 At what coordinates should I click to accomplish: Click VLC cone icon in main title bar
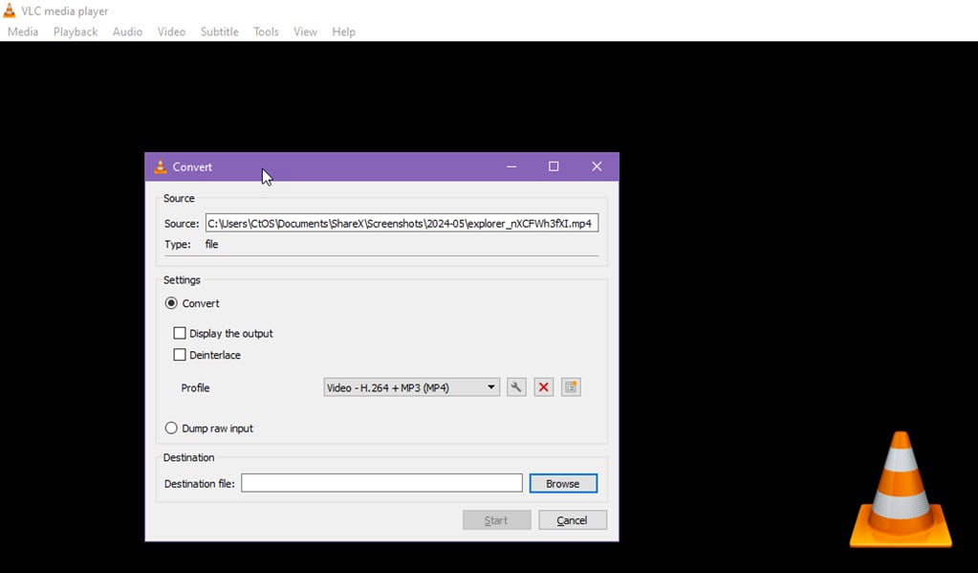tap(10, 11)
